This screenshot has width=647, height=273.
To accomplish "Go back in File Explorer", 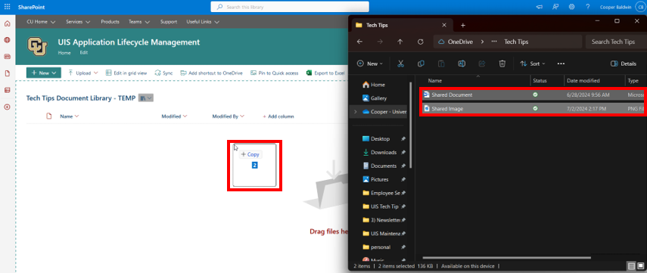I will click(359, 42).
